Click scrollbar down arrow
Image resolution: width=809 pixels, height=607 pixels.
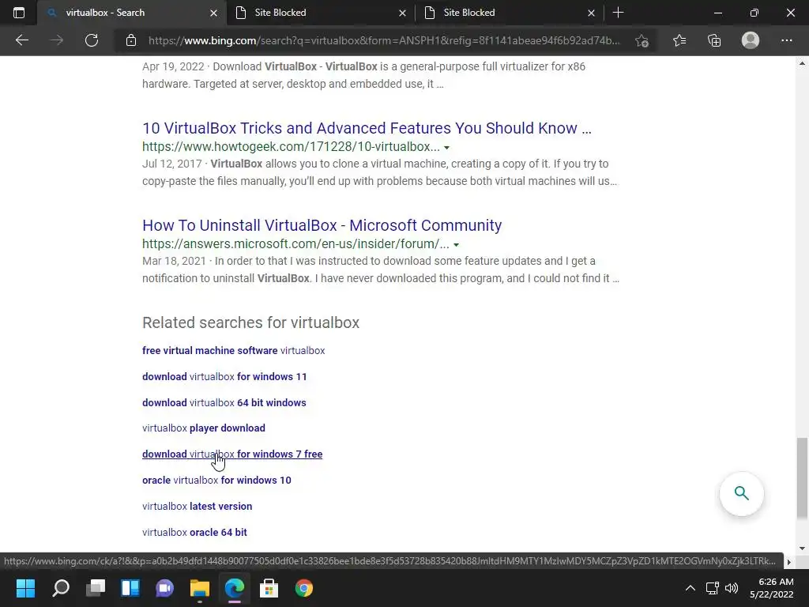(802, 549)
